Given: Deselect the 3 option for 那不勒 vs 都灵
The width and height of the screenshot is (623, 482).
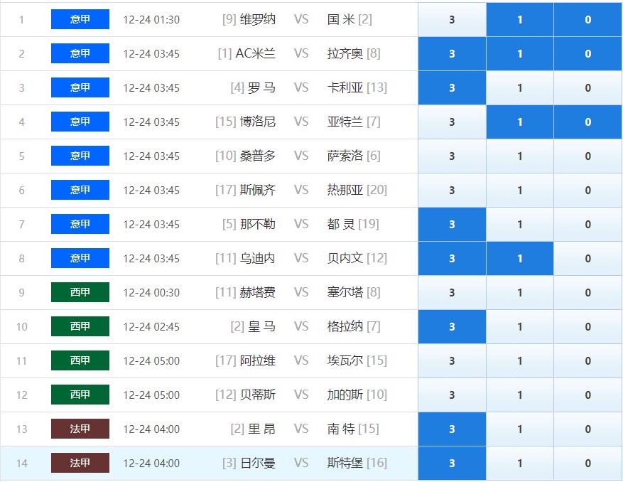Looking at the screenshot, I should pos(452,225).
